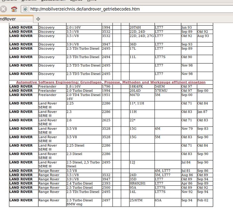
Task: Click the date 'Jul 84'
Action: tap(186, 162)
